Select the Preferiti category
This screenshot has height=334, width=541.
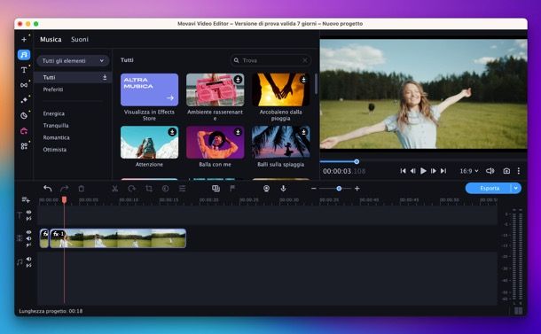click(53, 89)
